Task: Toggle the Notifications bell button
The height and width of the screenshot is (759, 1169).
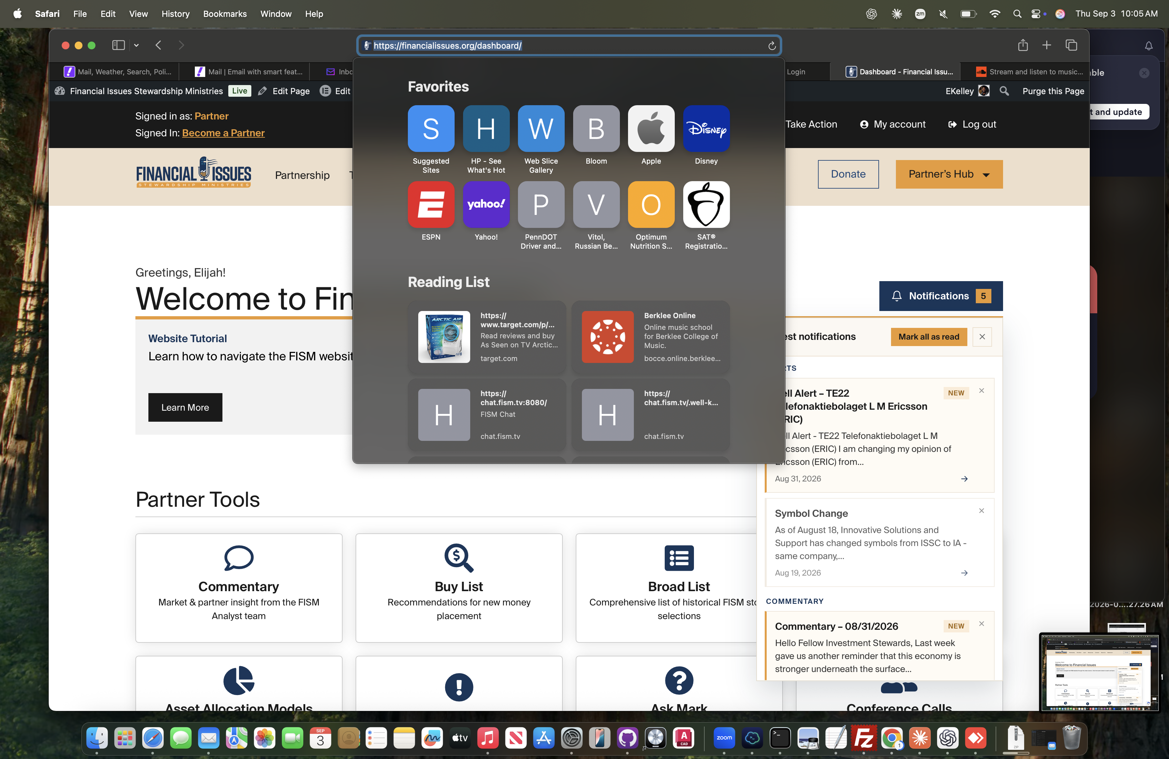Action: (x=941, y=296)
